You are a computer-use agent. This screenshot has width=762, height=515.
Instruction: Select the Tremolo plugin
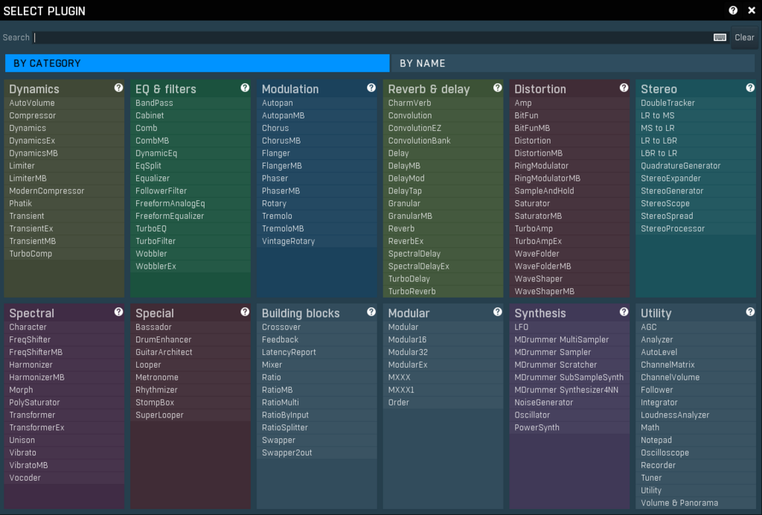pyautogui.click(x=317, y=217)
